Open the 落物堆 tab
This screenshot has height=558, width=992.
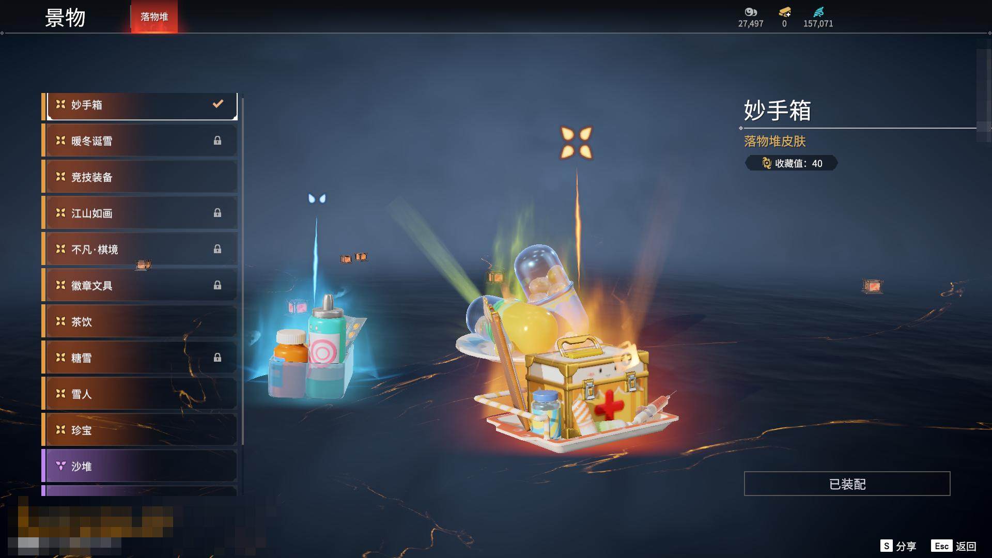click(x=154, y=17)
